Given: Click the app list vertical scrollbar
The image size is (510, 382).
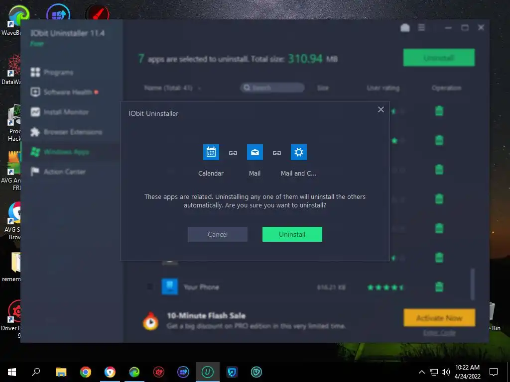Looking at the screenshot, I should (x=473, y=284).
